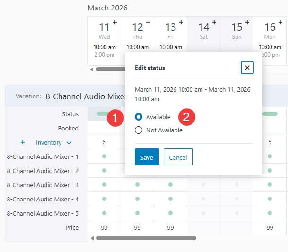Click the plus icon on Monday 16
Viewport: 288px width, 252px height.
(280, 22)
